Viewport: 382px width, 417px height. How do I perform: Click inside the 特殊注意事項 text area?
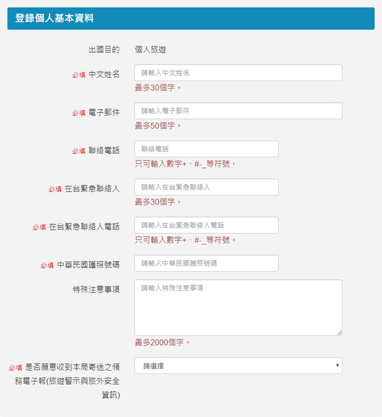pos(238,308)
